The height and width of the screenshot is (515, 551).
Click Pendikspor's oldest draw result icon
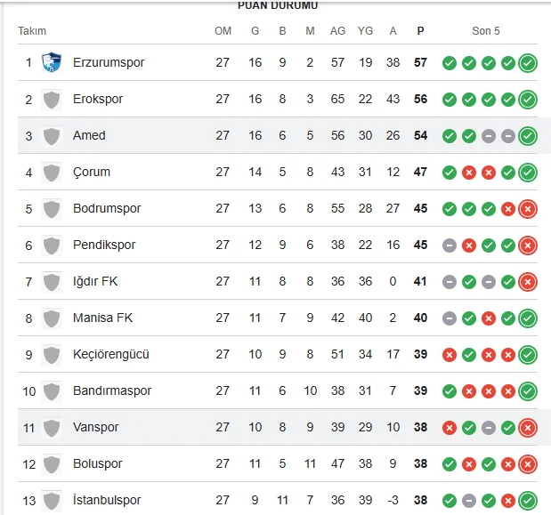(x=450, y=245)
